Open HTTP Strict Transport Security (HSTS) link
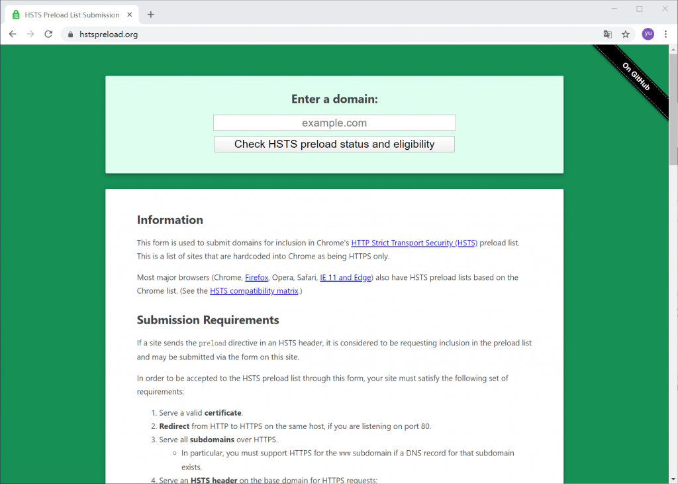The width and height of the screenshot is (678, 484). pos(414,243)
